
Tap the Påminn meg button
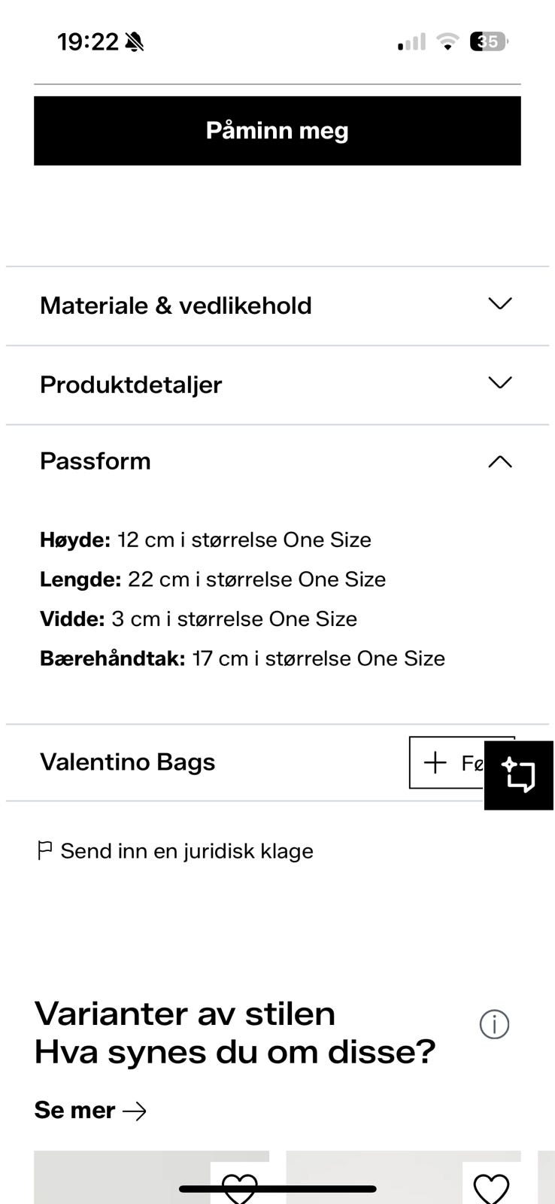[277, 131]
